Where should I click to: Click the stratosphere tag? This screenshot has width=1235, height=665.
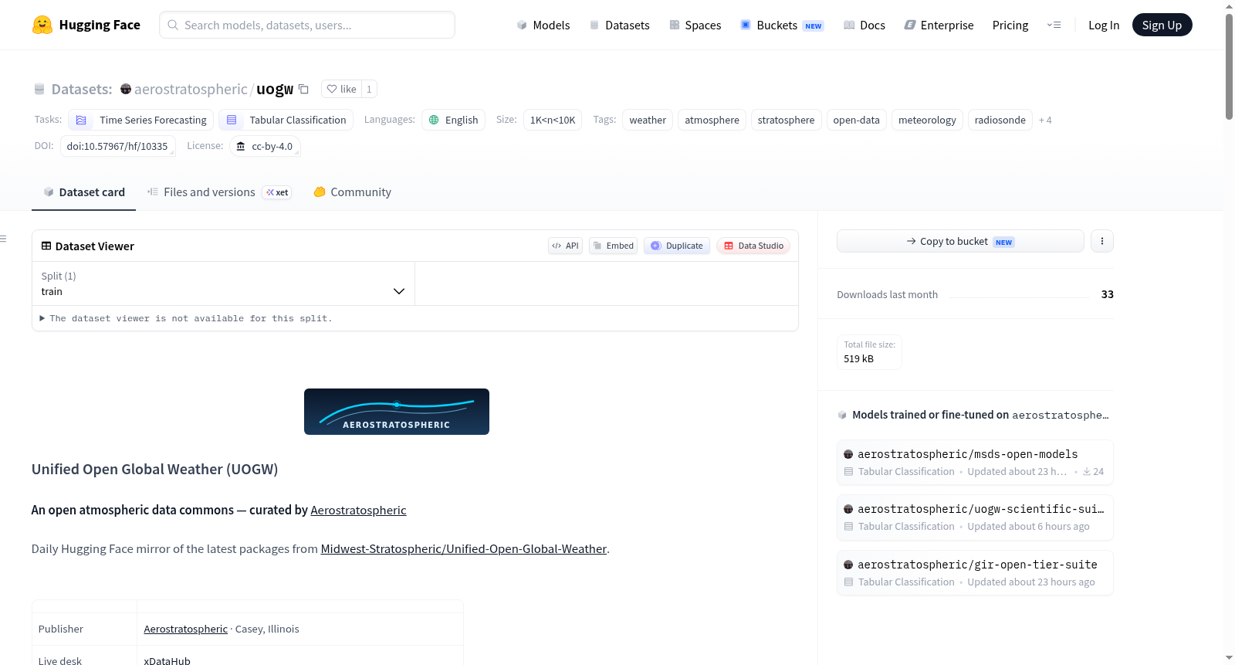coord(786,120)
